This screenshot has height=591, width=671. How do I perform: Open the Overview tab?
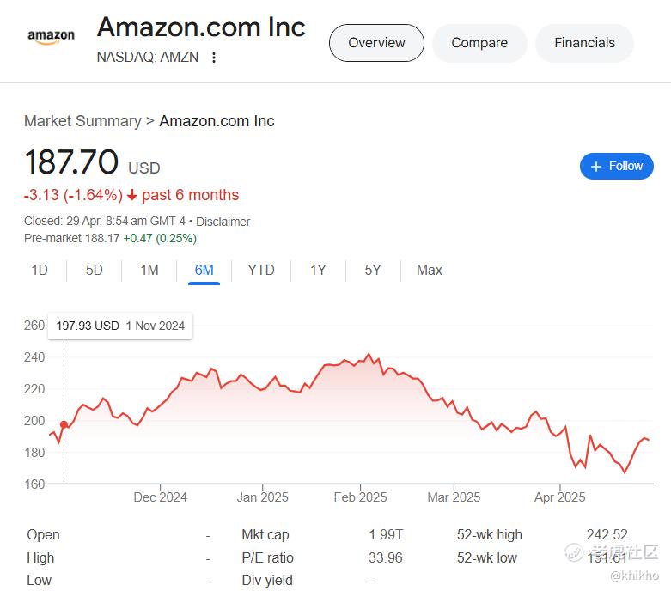tap(376, 43)
